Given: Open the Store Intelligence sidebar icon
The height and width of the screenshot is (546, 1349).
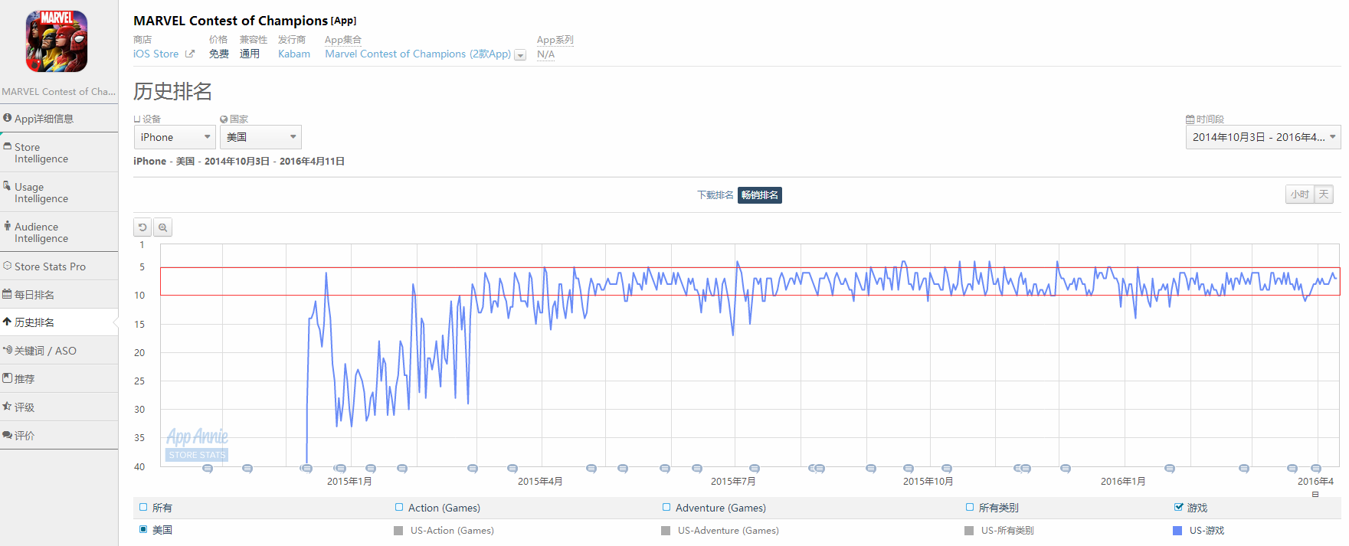Looking at the screenshot, I should [8, 146].
